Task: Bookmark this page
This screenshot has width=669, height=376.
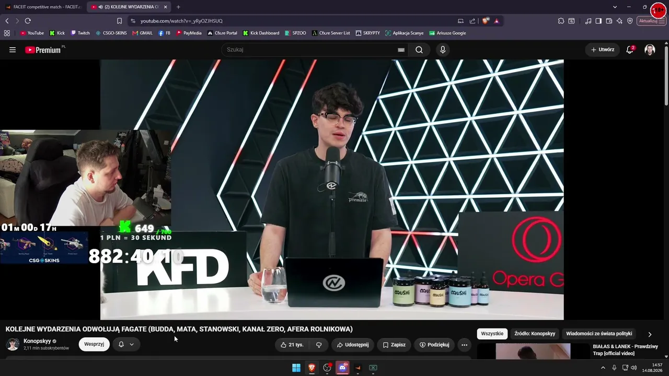Action: (x=119, y=21)
